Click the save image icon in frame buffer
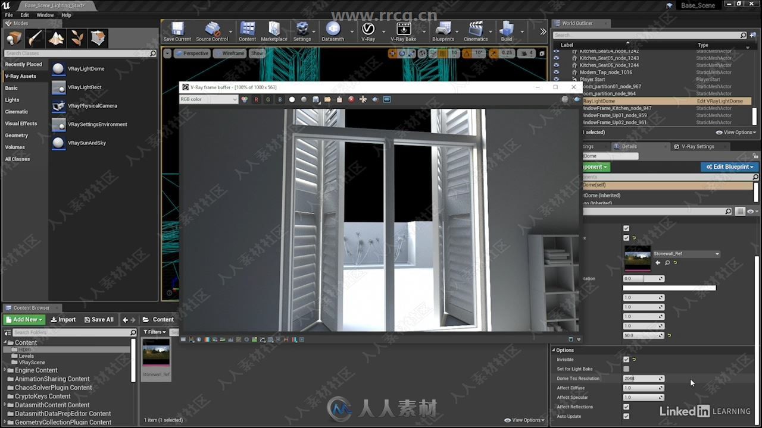 pyautogui.click(x=316, y=99)
